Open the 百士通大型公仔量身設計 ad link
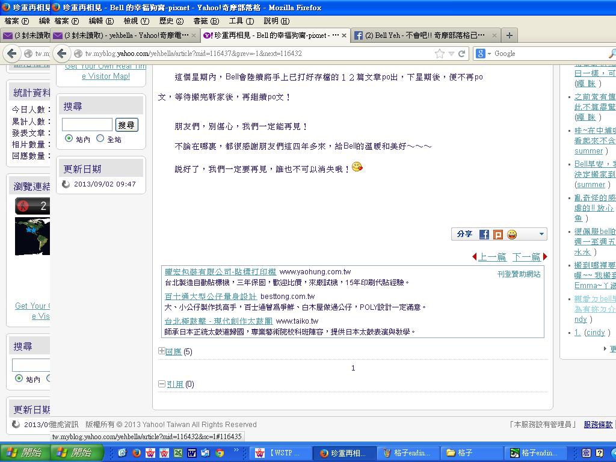Image resolution: width=616 pixels, height=462 pixels. [x=211, y=296]
